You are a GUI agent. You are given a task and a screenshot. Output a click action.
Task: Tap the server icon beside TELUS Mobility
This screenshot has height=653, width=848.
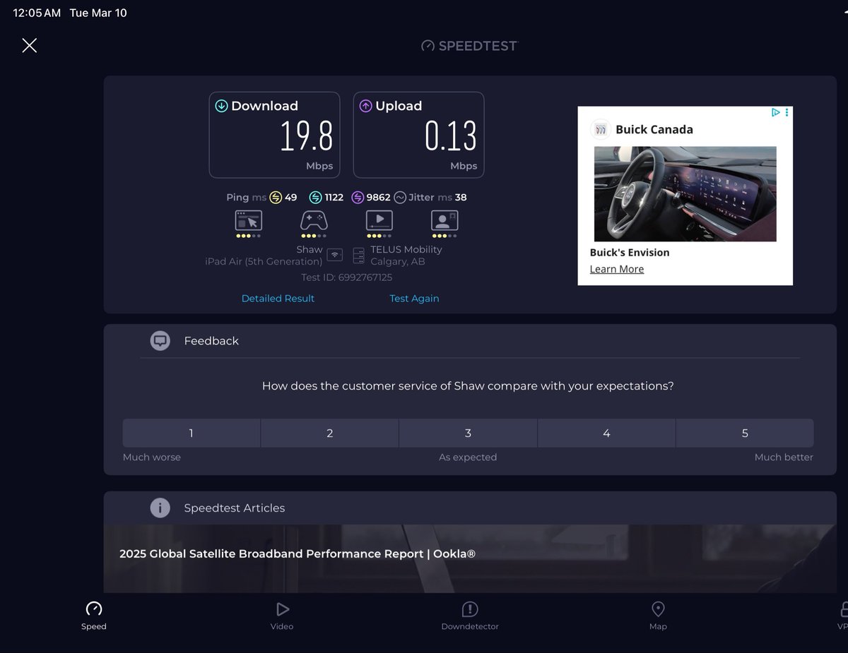(x=358, y=255)
